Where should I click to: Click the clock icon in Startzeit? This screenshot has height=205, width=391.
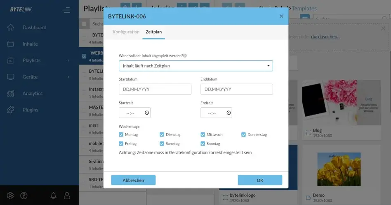[147, 113]
